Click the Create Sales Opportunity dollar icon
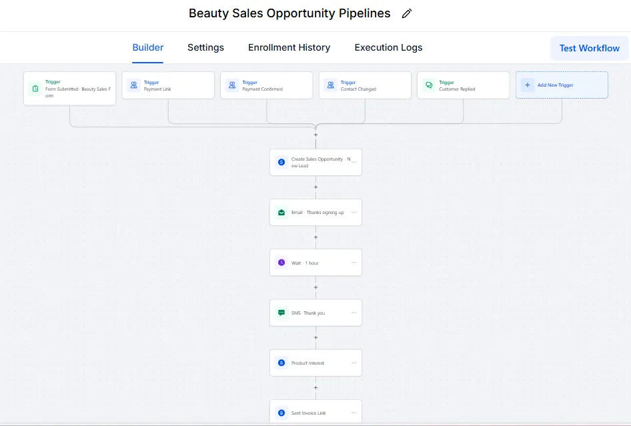This screenshot has width=631, height=426. point(281,162)
